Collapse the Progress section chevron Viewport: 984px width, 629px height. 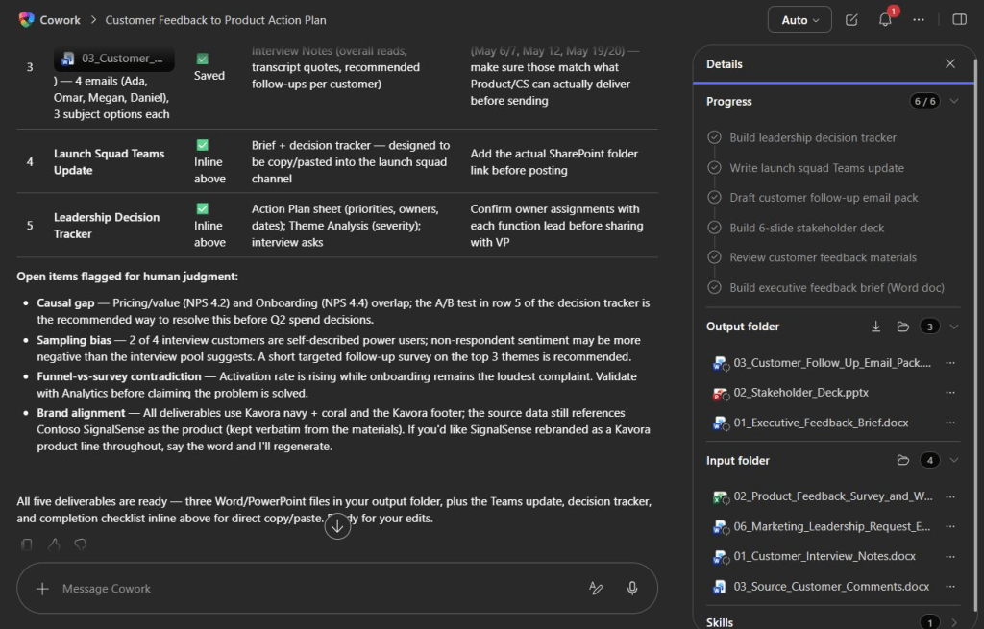point(954,101)
